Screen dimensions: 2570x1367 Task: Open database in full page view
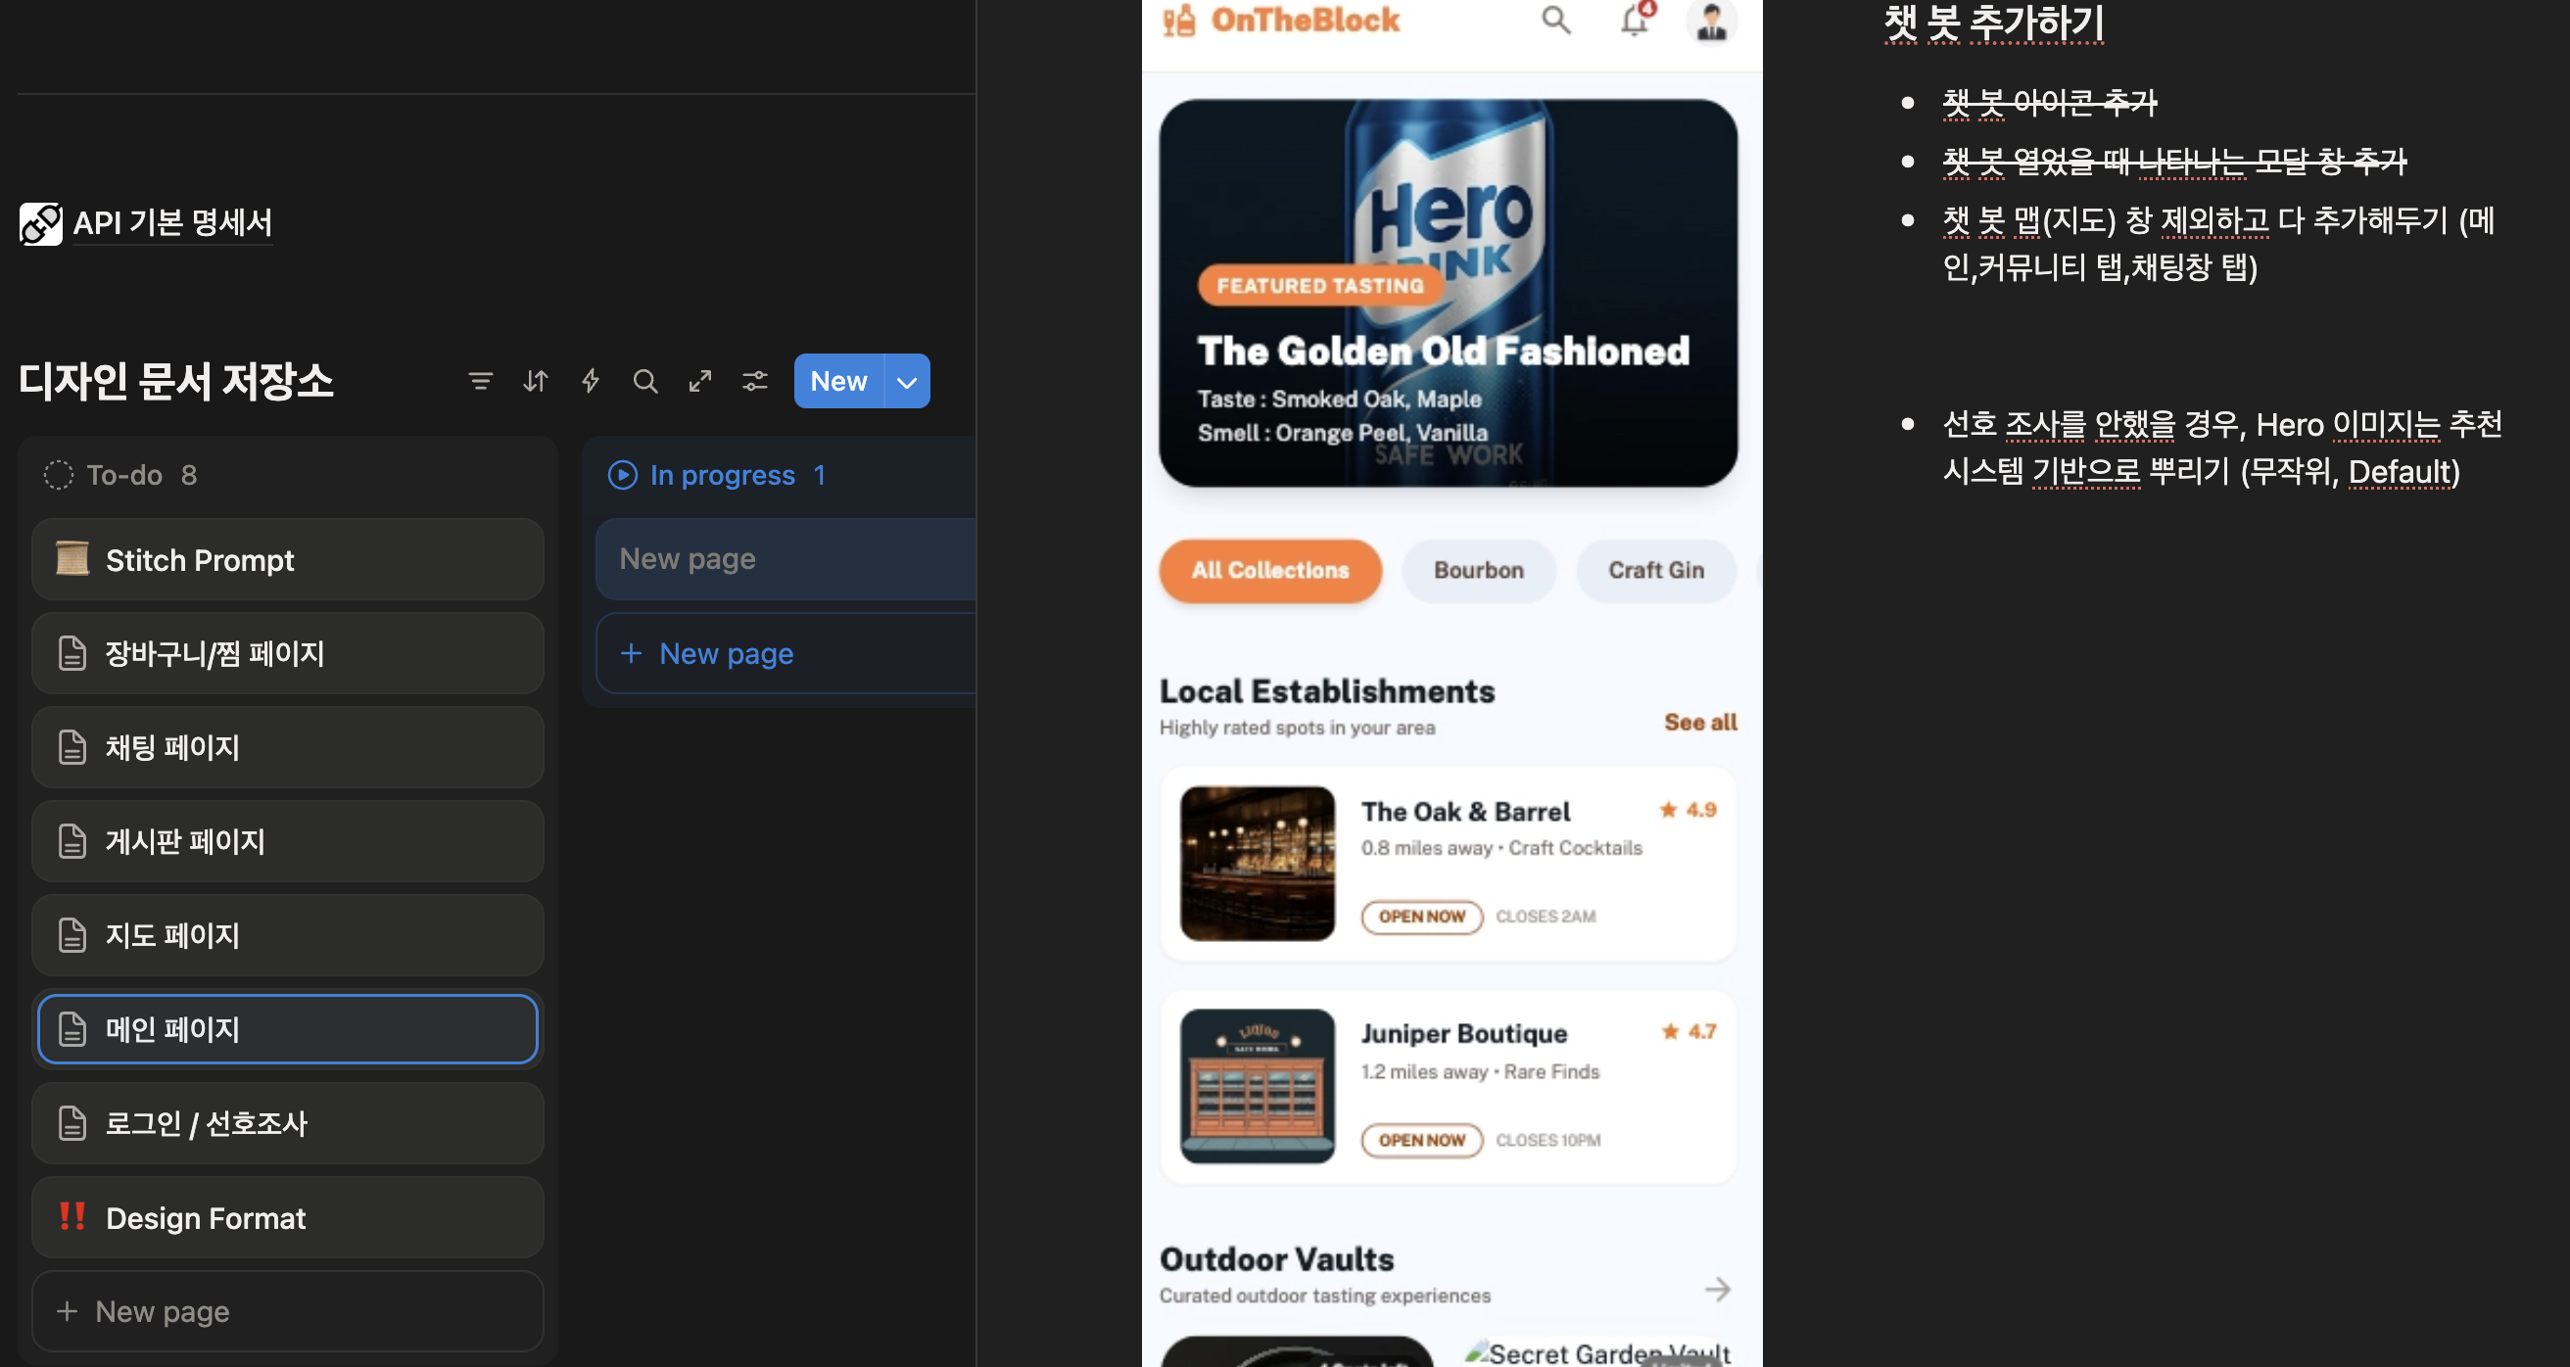pos(700,381)
